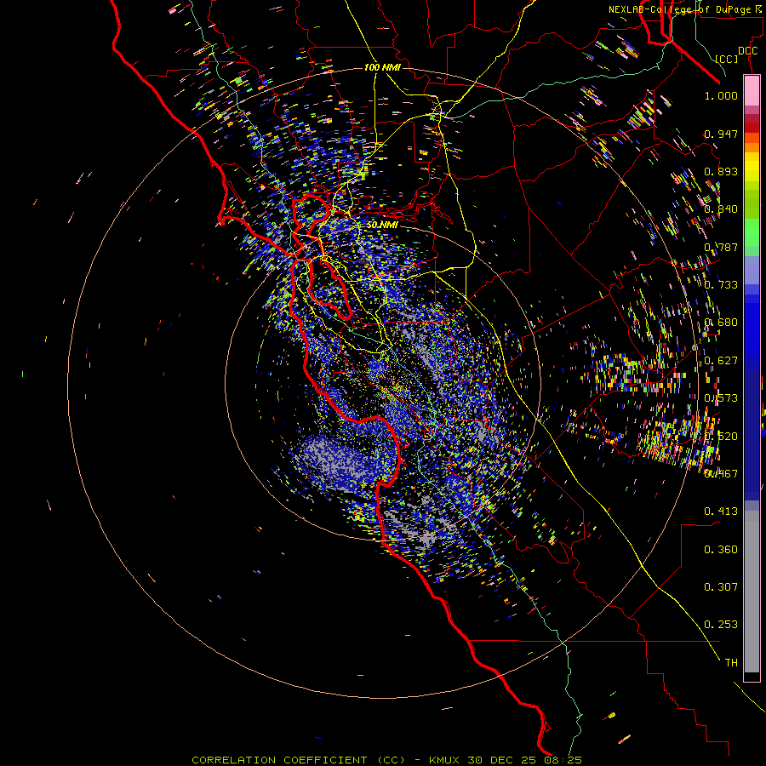Select the 0.893 legend value
This screenshot has width=766, height=766.
tap(721, 171)
